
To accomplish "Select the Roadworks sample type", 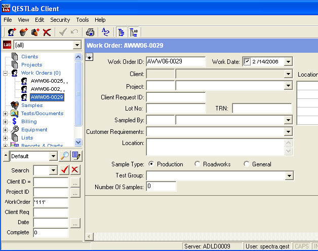I will pyautogui.click(x=197, y=164).
